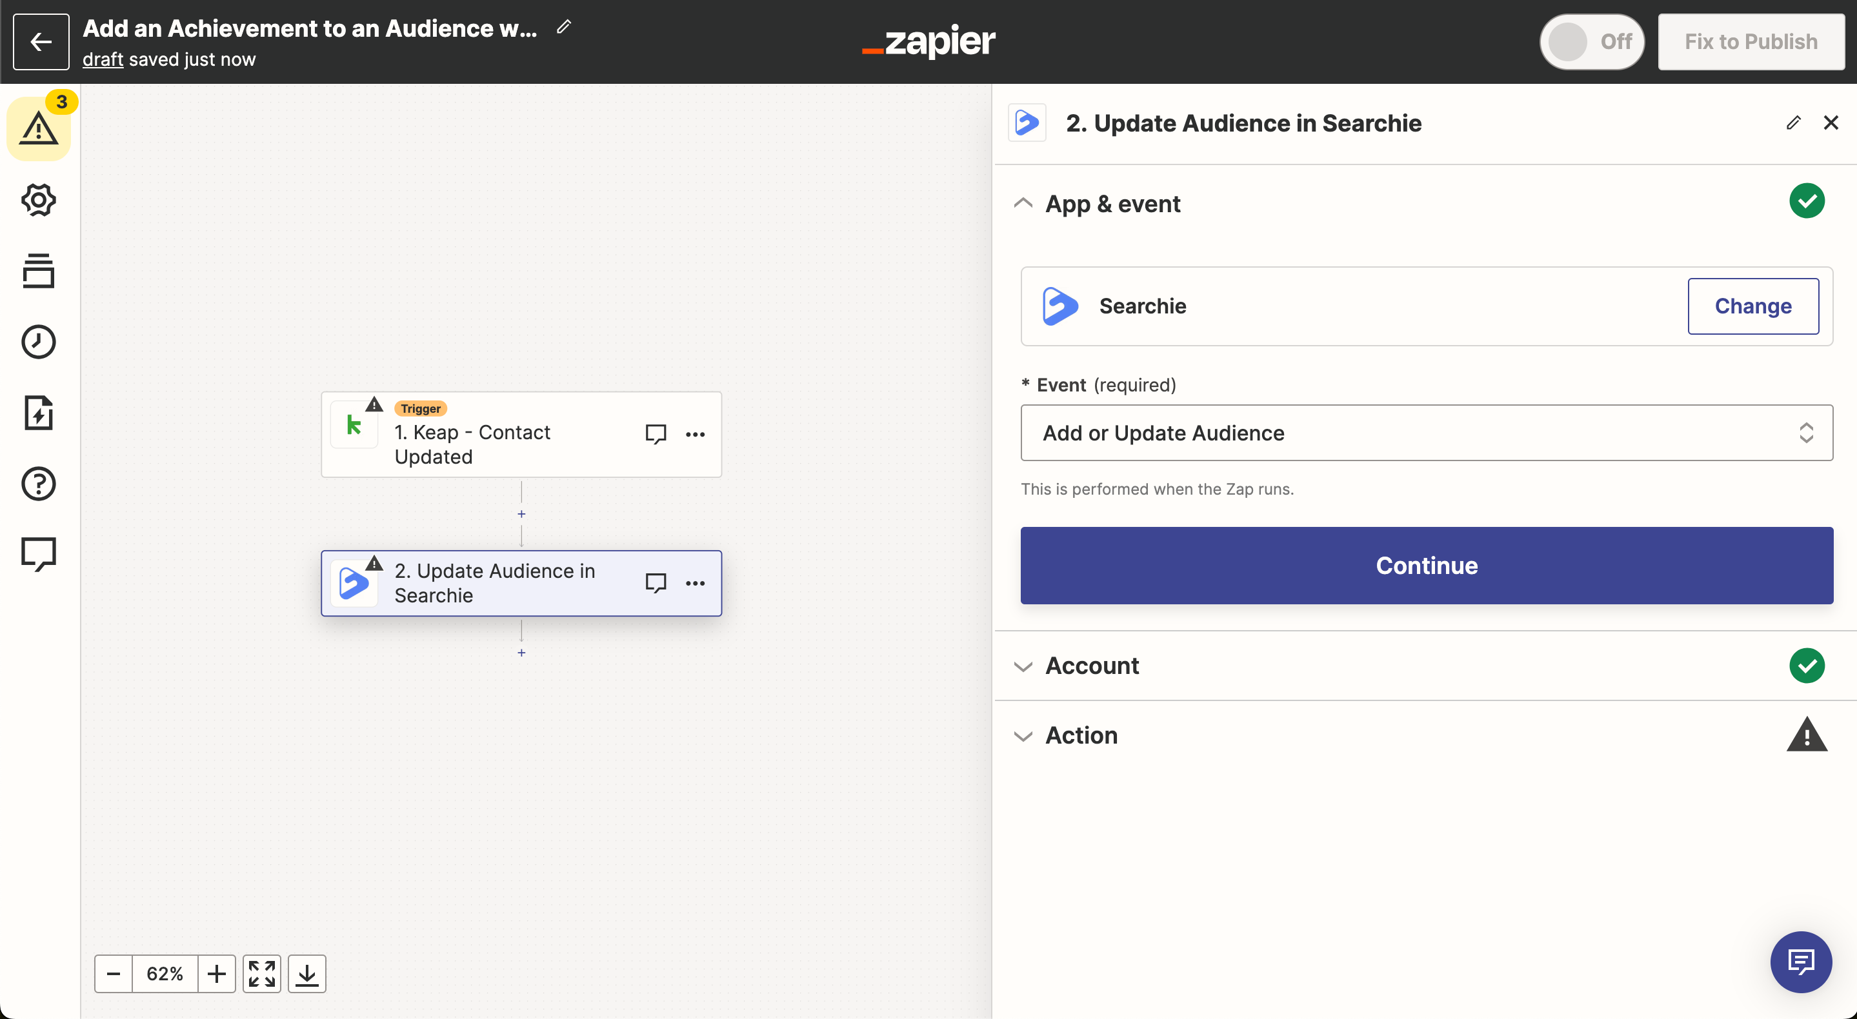Click the draft link under title
Screen dimensions: 1857x1019
click(103, 60)
